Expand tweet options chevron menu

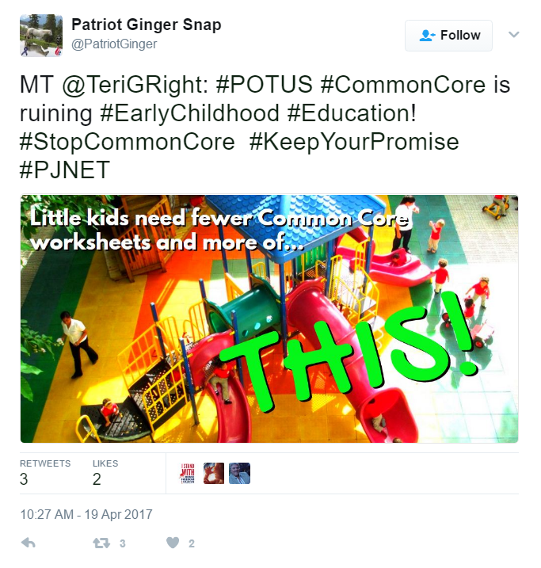click(x=514, y=35)
